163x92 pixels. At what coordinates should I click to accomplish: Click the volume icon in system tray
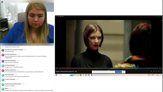[x=151, y=75]
